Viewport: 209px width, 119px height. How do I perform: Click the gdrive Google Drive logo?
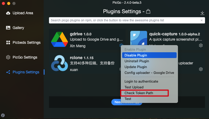(x=59, y=39)
